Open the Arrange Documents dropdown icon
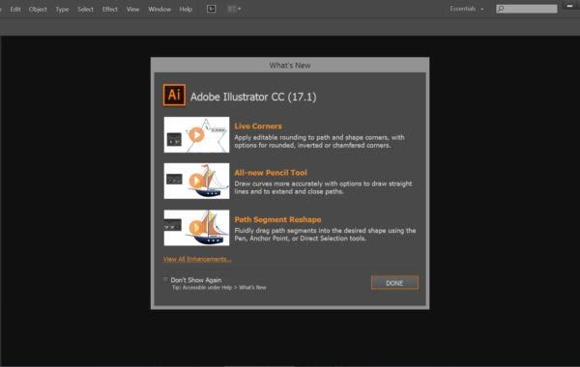 click(234, 9)
